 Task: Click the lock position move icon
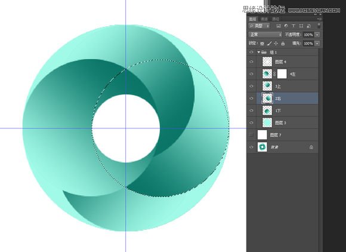(x=276, y=44)
